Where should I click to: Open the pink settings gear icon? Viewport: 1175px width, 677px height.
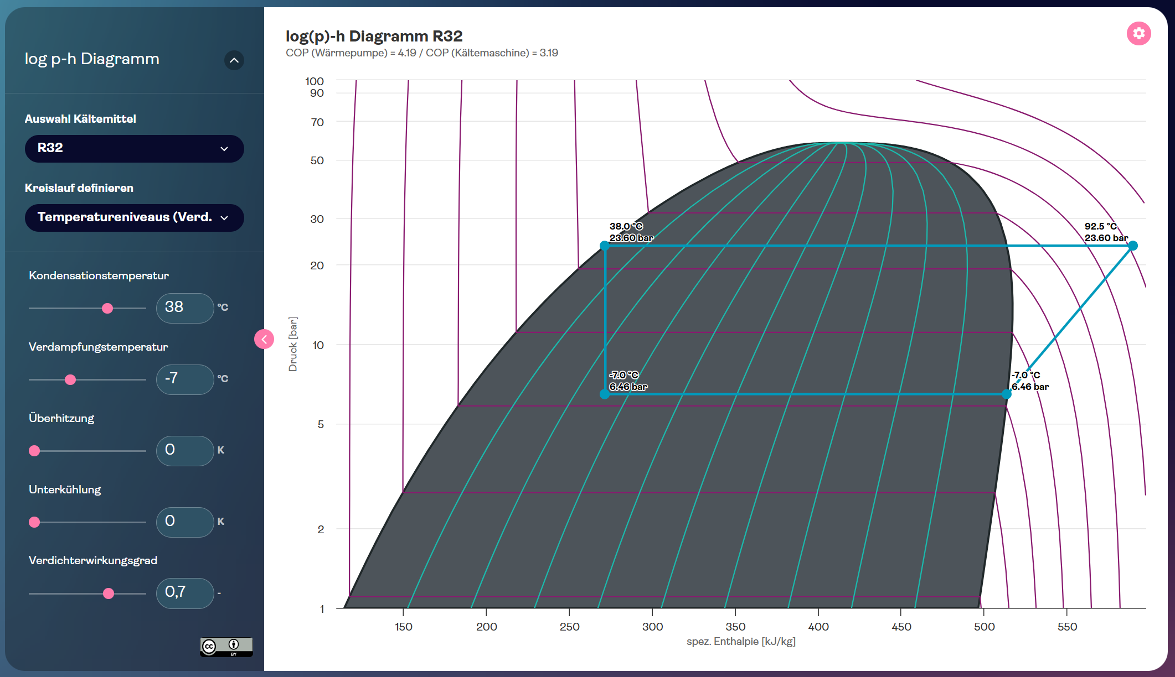(x=1138, y=34)
